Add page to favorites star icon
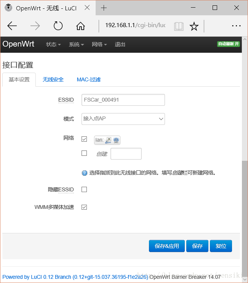The image size is (248, 283). 194,26
